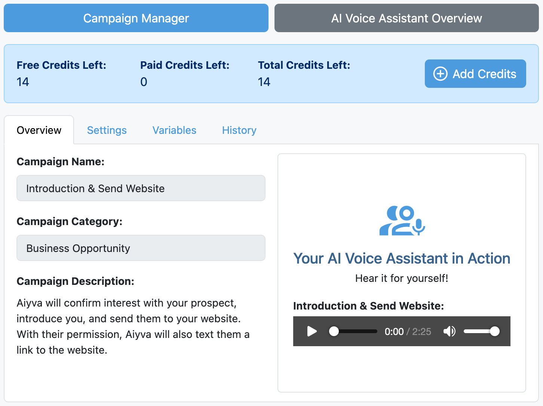Viewport: 543px width, 406px height.
Task: Play the Introduction & Send Website audio
Action: pyautogui.click(x=312, y=331)
